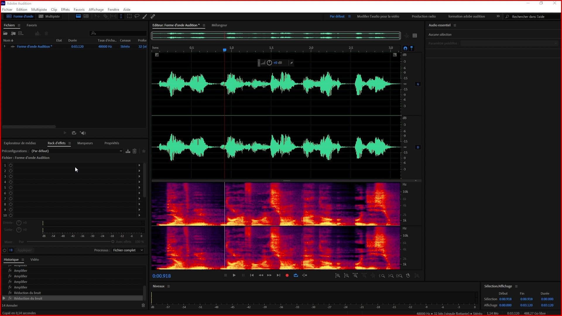562x316 pixels.
Task: Expand the 'Forme d'onde Audition' file entry
Action: pyautogui.click(x=4, y=46)
